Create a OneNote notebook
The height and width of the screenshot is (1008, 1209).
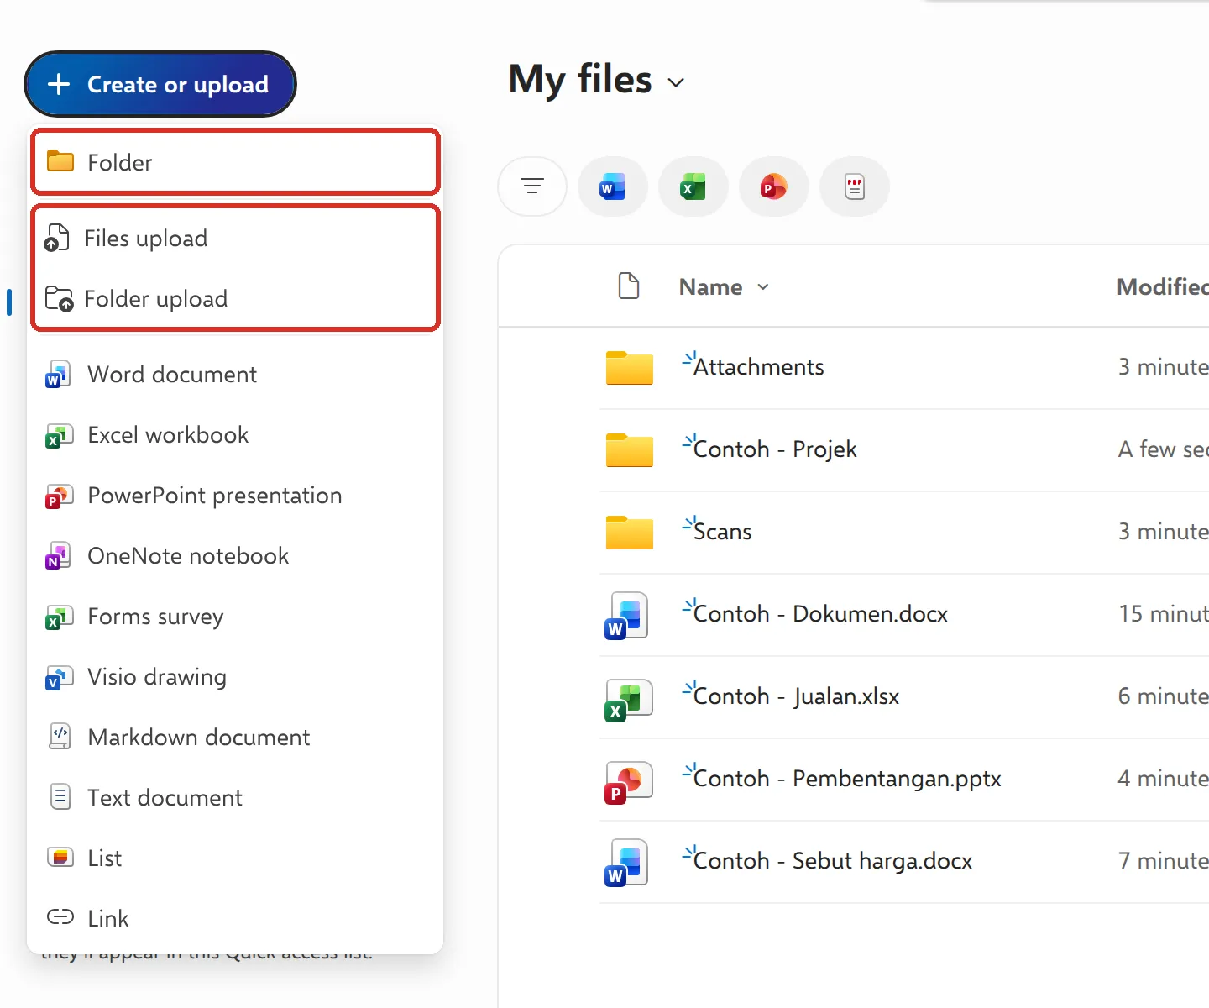[235, 556]
